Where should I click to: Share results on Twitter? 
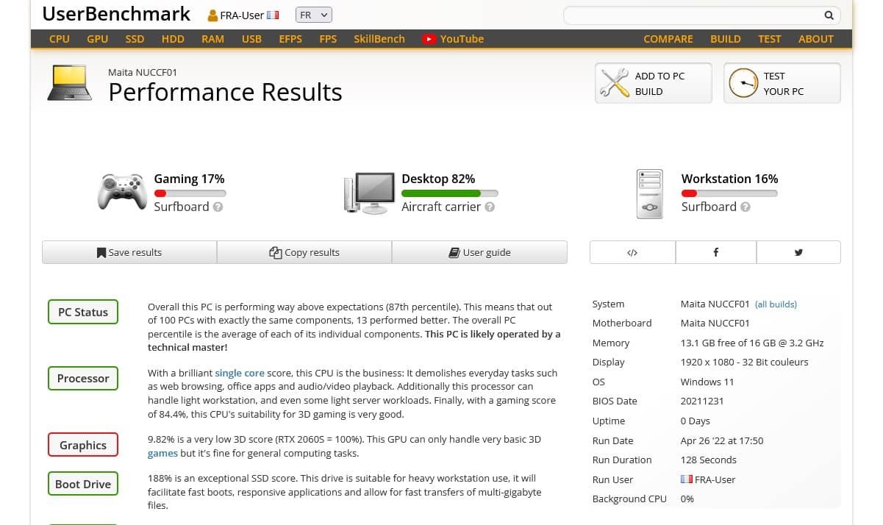[798, 252]
